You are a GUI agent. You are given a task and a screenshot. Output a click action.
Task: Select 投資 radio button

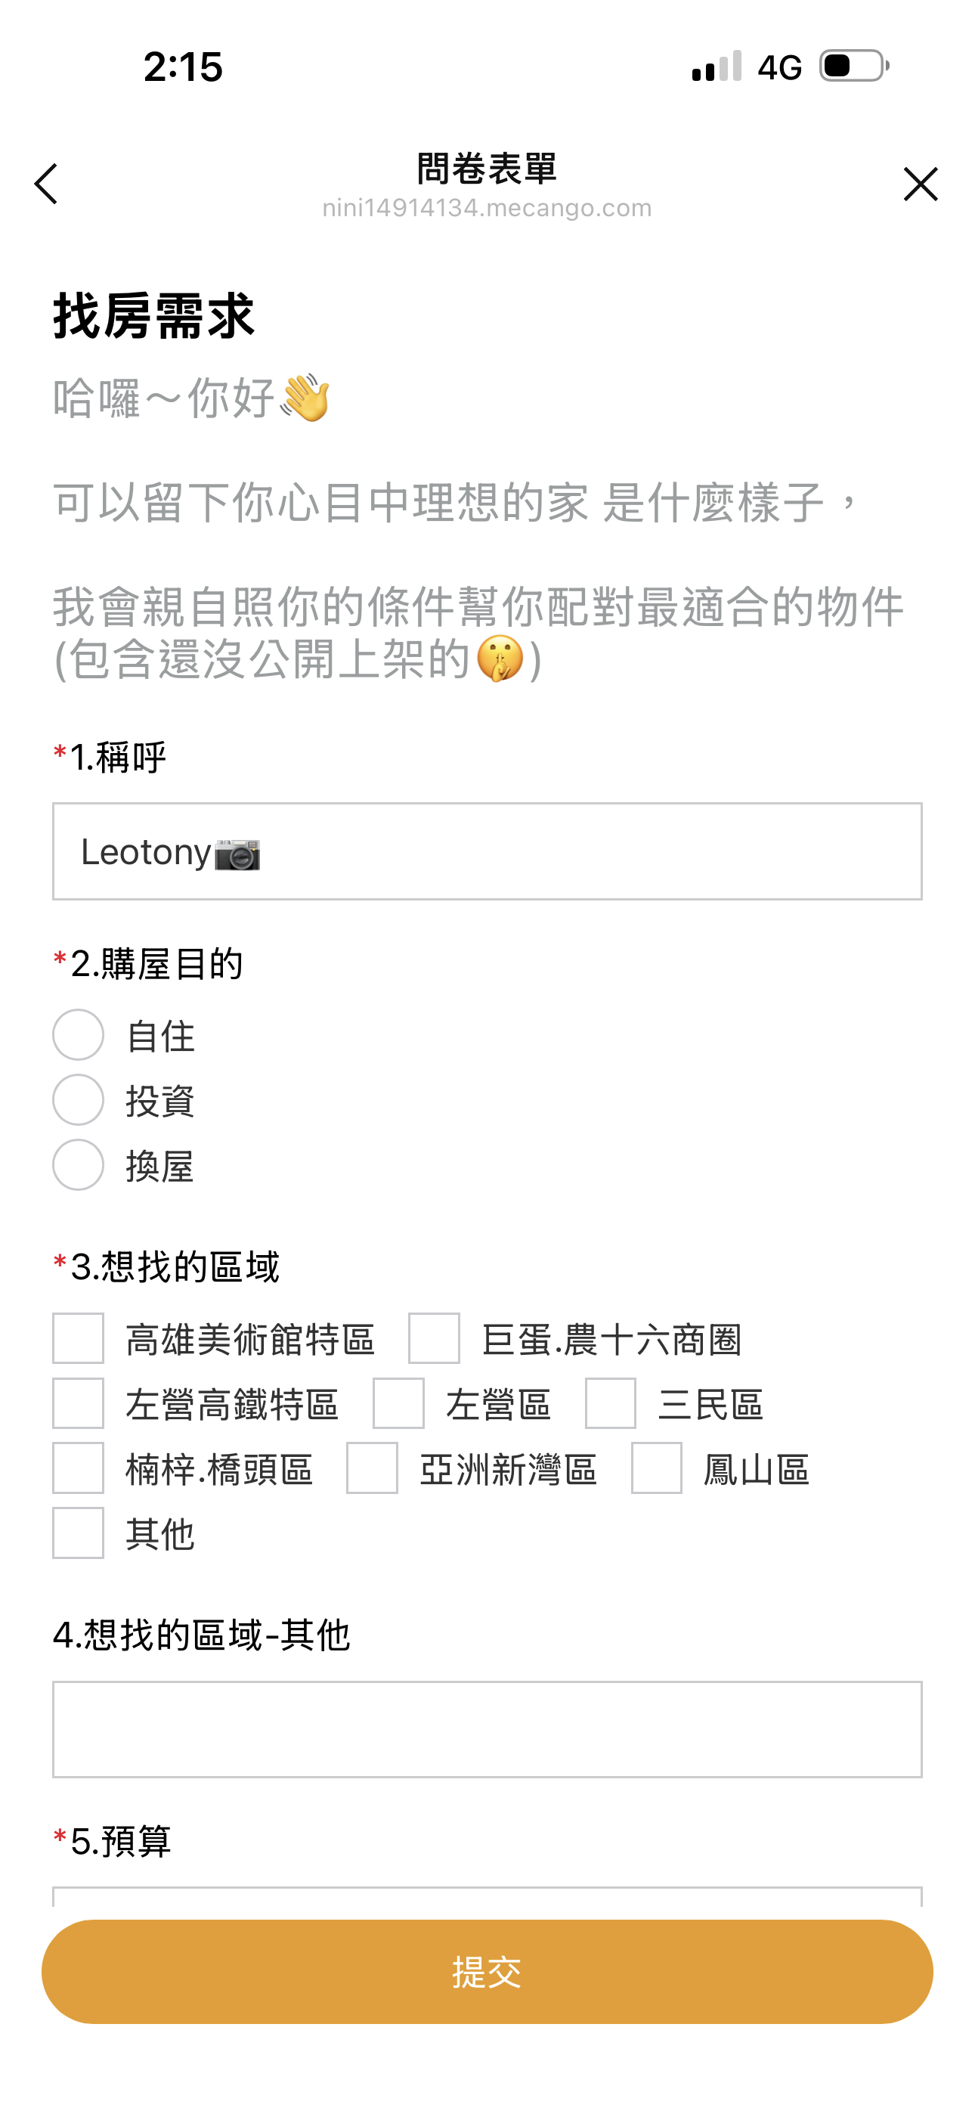tap(78, 1099)
